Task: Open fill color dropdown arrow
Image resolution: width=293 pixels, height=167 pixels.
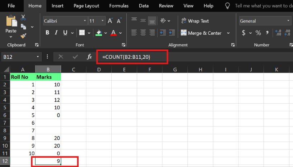Action: click(x=106, y=33)
